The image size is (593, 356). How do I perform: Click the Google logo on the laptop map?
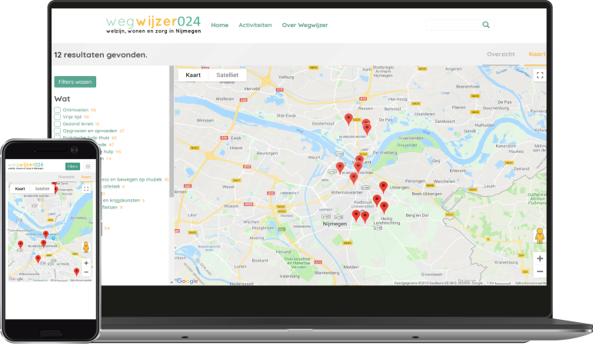187,281
